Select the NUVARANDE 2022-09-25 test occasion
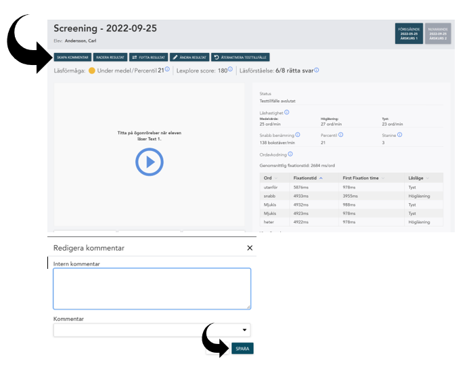The height and width of the screenshot is (365, 469). click(x=438, y=33)
